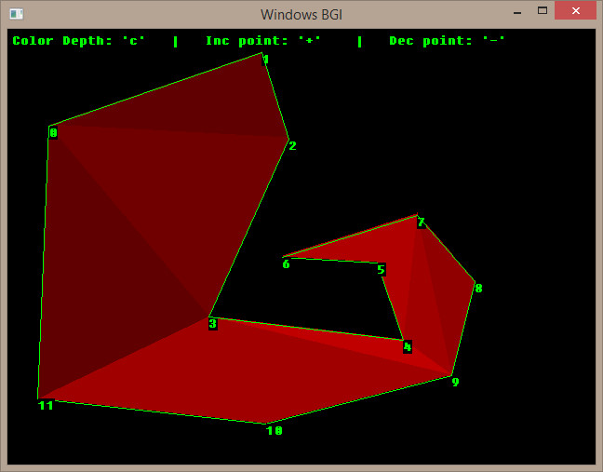603x472 pixels.
Task: Select the vertex labeled 10
Action: [x=274, y=430]
